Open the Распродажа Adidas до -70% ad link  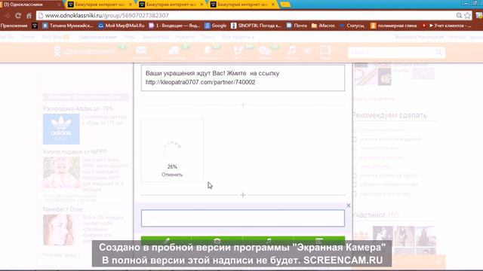pos(78,108)
